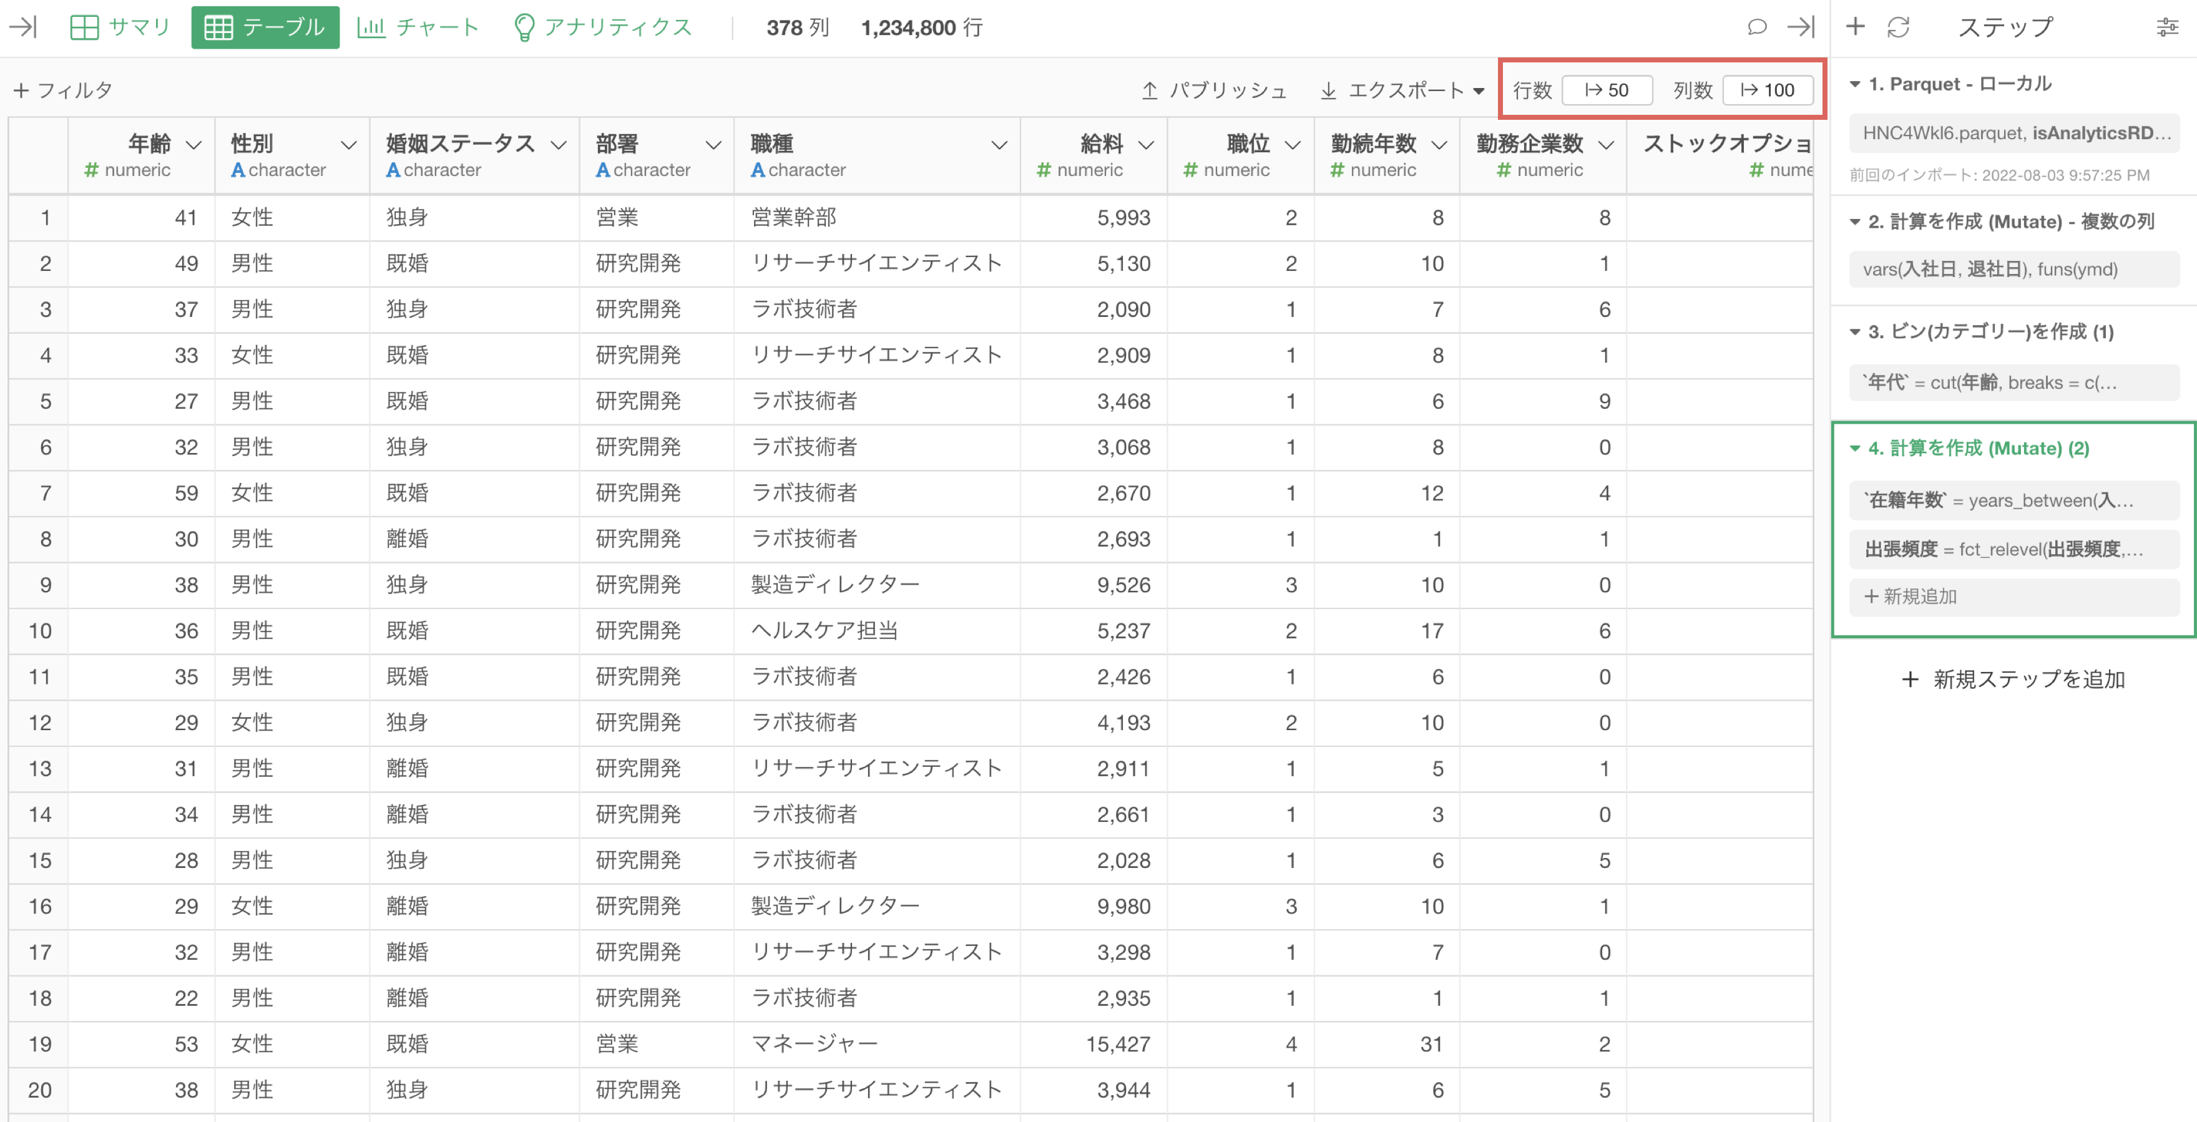Click the refresh icon in Steps header

click(x=1899, y=27)
